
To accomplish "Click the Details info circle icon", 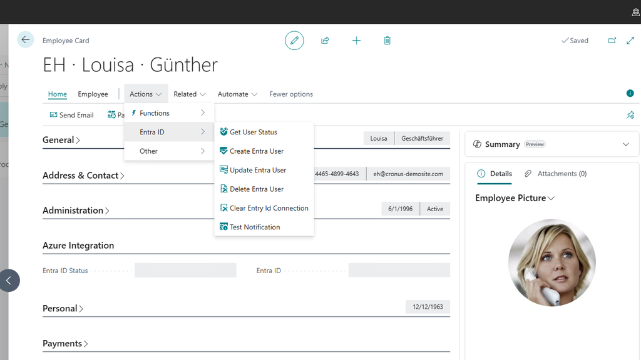I will [481, 174].
